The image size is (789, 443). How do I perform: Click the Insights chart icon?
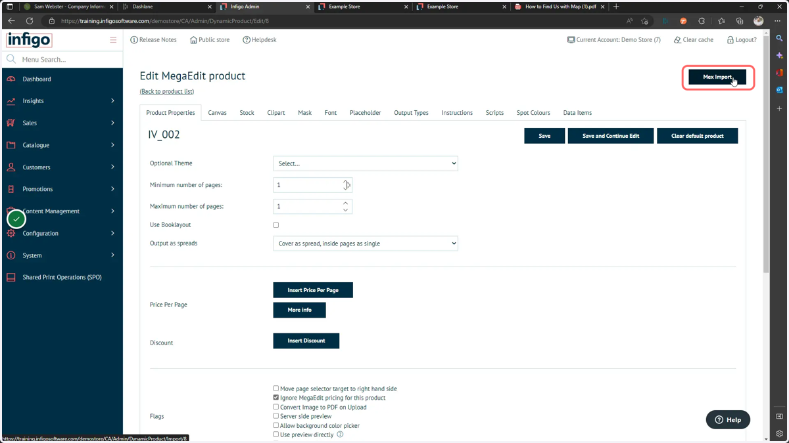tap(11, 101)
